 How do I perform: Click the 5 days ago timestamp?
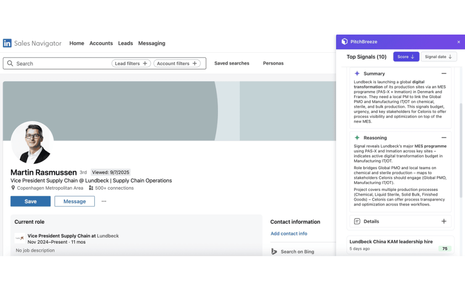(360, 249)
